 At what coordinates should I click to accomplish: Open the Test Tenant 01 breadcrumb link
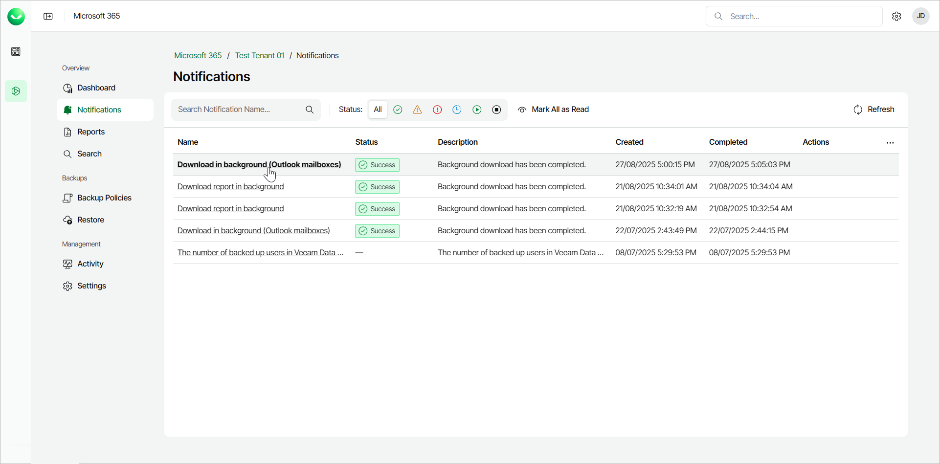[x=260, y=55]
